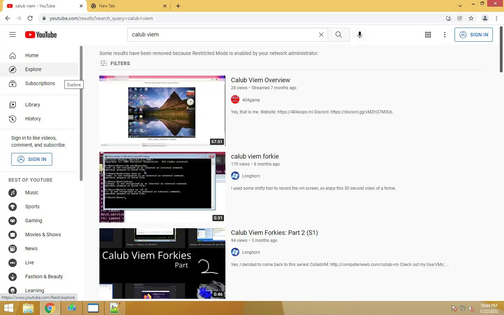Select History in the sidebar menu
Image resolution: width=504 pixels, height=315 pixels.
(39, 119)
